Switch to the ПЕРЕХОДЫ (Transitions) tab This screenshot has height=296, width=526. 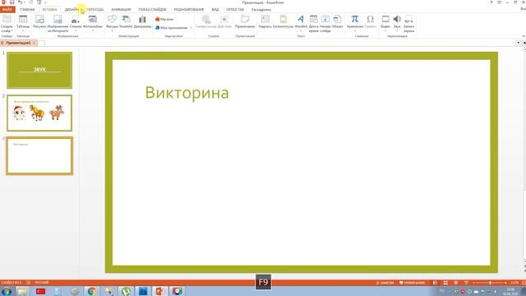click(95, 9)
